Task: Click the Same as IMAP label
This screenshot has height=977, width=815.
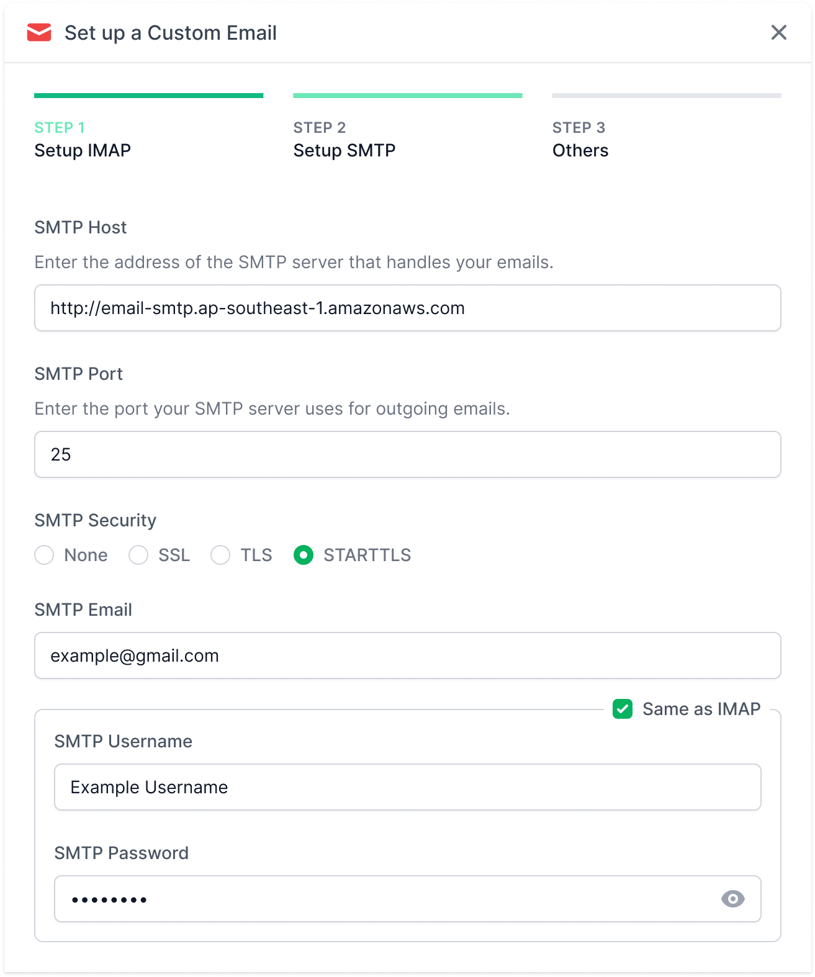Action: (x=701, y=709)
